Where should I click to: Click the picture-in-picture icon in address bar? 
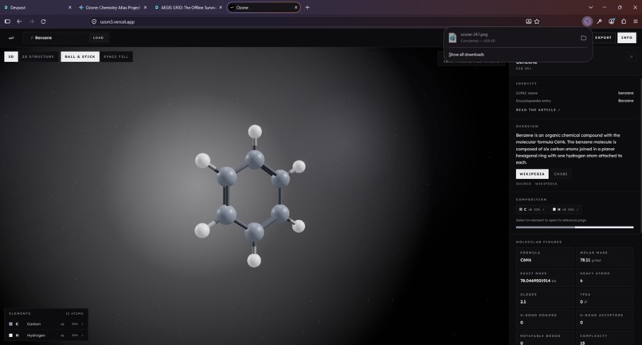pos(529,21)
